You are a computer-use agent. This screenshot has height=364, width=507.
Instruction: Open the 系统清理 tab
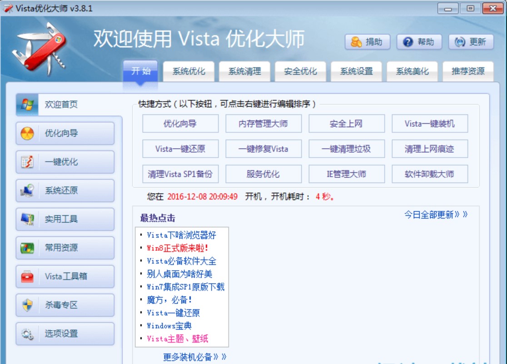point(244,71)
